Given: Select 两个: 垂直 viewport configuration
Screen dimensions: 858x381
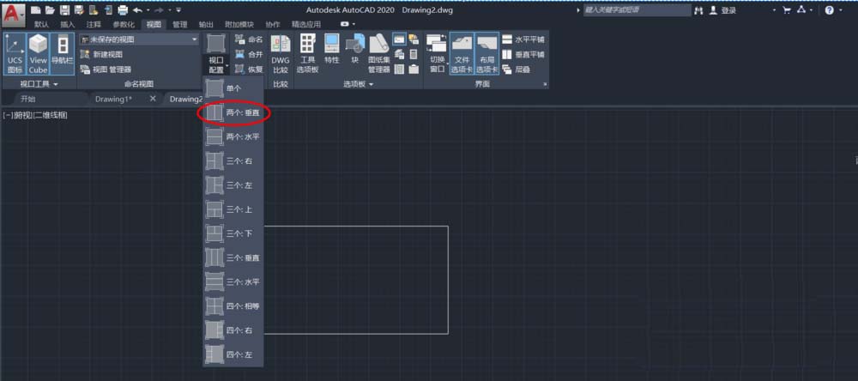Looking at the screenshot, I should pos(233,112).
